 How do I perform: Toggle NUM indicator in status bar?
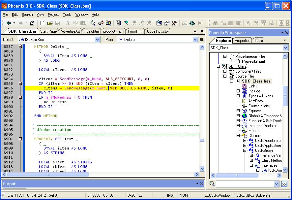(184, 195)
